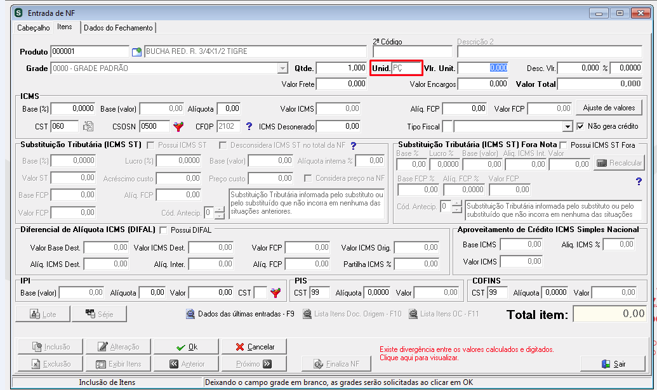This screenshot has width=657, height=390.
Task: Click the product search icon beside Produto field
Action: click(x=136, y=52)
